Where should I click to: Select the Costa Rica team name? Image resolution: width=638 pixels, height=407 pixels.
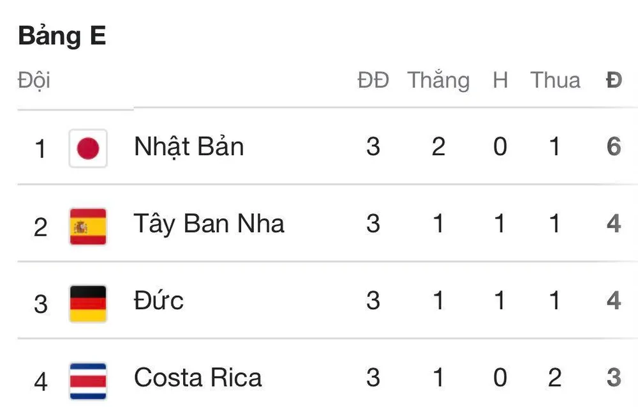coord(198,378)
